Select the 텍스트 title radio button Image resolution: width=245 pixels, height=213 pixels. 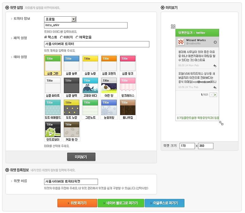46,37
